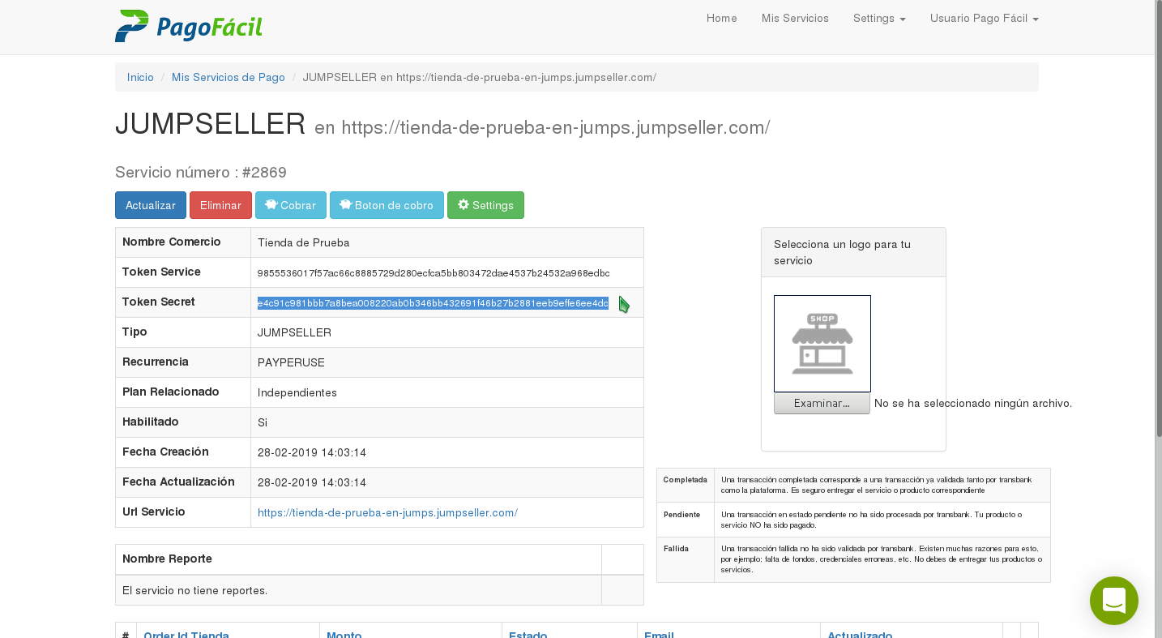Open the green chat widget bubble

click(x=1113, y=601)
